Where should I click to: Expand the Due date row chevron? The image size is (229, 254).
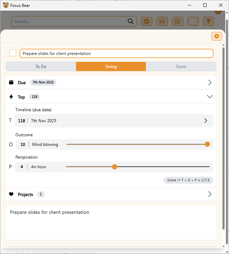pos(210,82)
